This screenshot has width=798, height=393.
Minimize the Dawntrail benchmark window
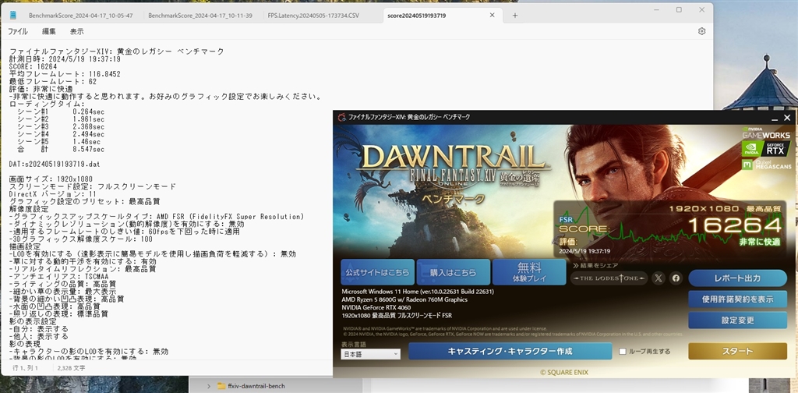tap(775, 118)
